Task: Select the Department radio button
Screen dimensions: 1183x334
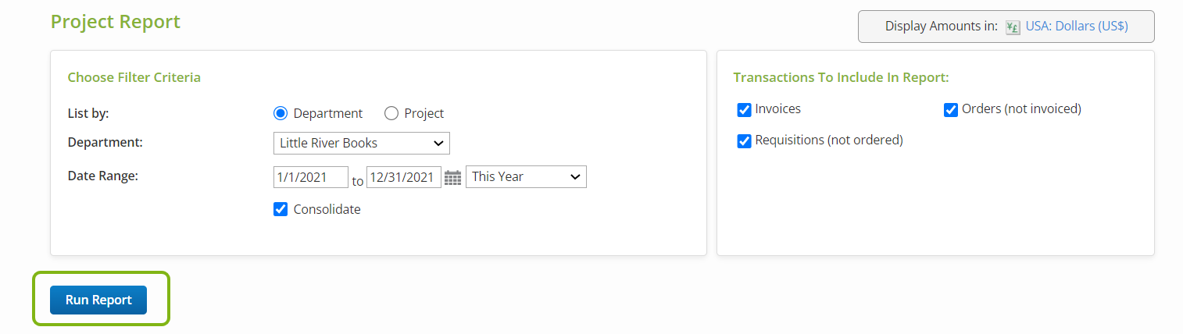Action: [281, 113]
